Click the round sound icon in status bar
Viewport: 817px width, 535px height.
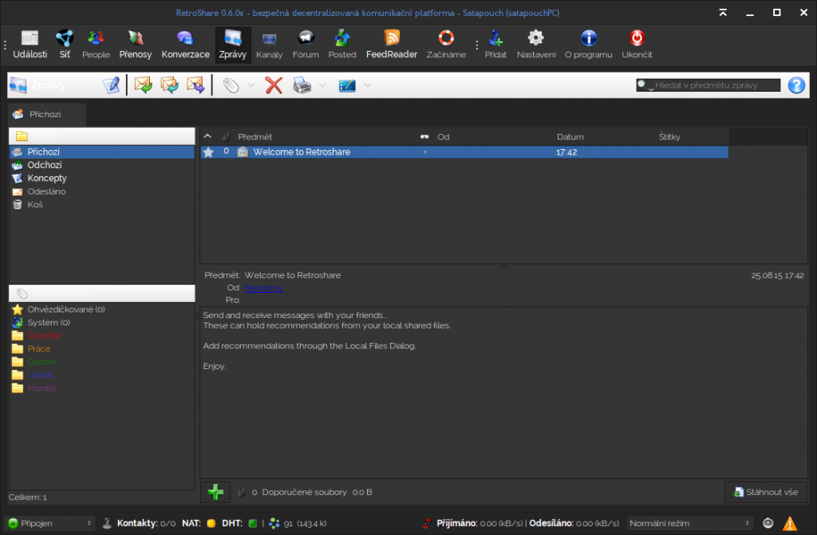768,523
